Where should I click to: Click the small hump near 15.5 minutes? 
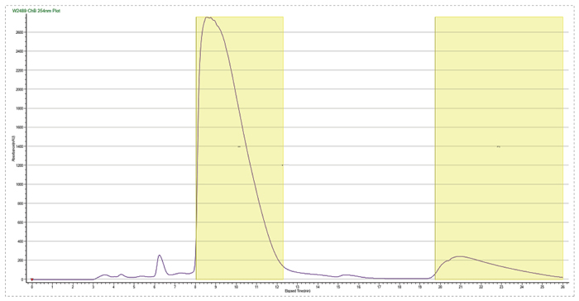347,275
